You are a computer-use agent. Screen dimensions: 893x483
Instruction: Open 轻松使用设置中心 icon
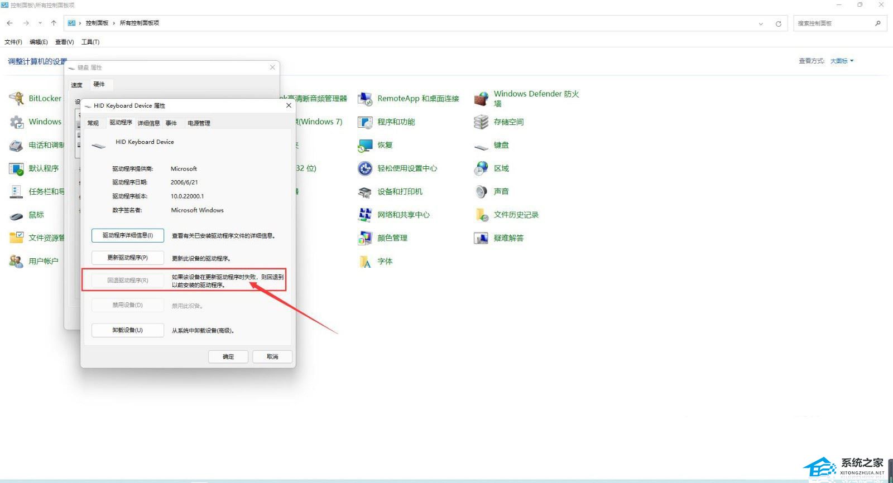click(365, 168)
